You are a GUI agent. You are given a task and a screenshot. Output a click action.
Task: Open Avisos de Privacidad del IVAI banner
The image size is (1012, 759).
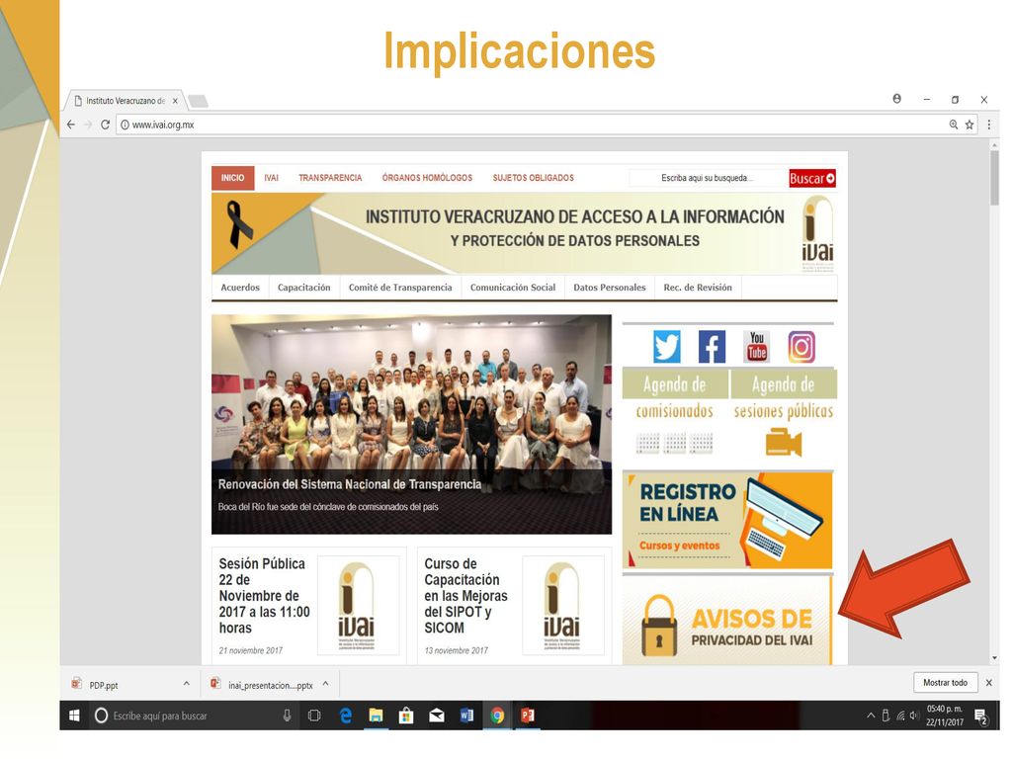click(x=726, y=621)
